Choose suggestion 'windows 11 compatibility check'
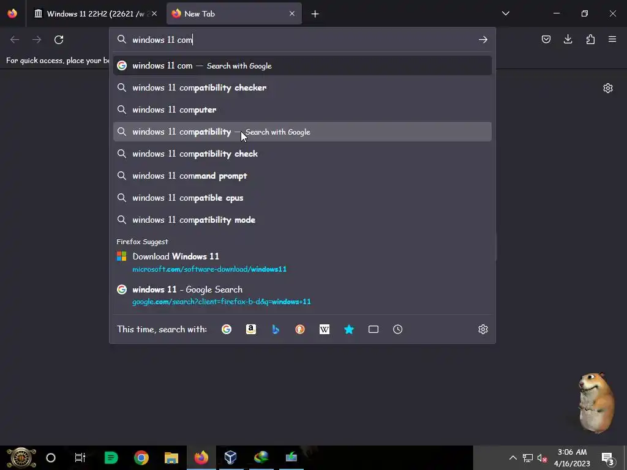This screenshot has height=470, width=627. pyautogui.click(x=302, y=154)
